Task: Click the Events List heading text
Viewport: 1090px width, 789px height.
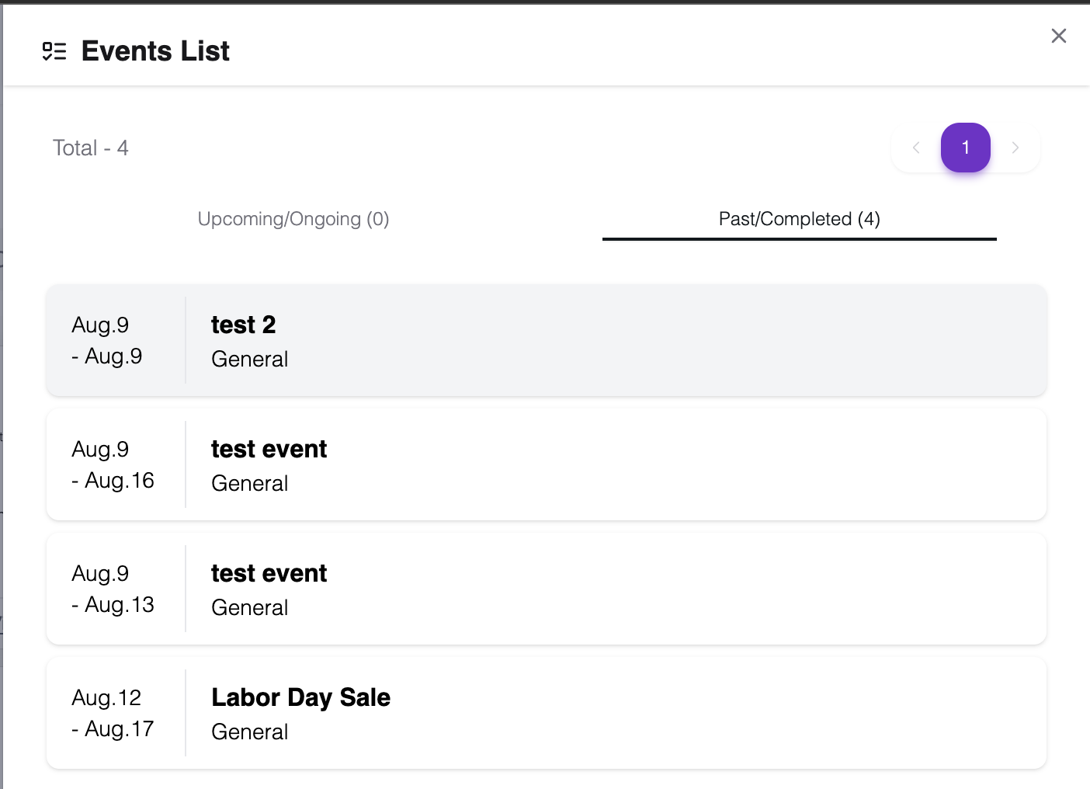Action: pos(155,51)
